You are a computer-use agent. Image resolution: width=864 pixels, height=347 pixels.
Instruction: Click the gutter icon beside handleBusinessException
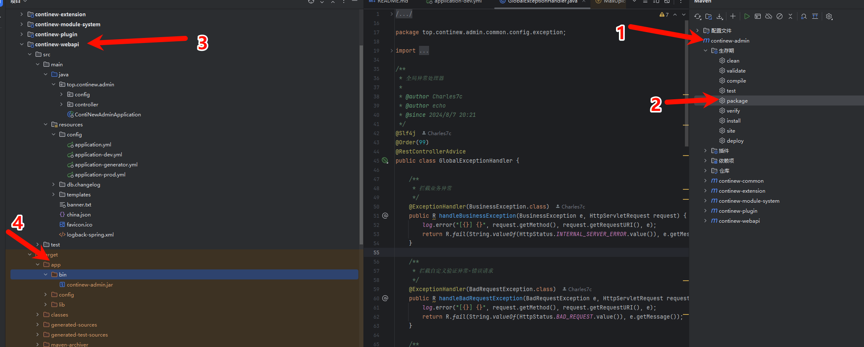[385, 216]
